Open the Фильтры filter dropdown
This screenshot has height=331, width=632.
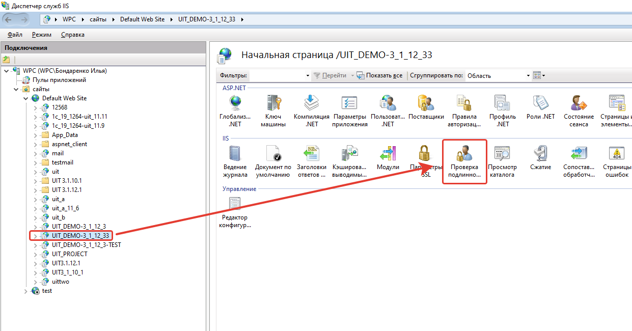point(308,76)
